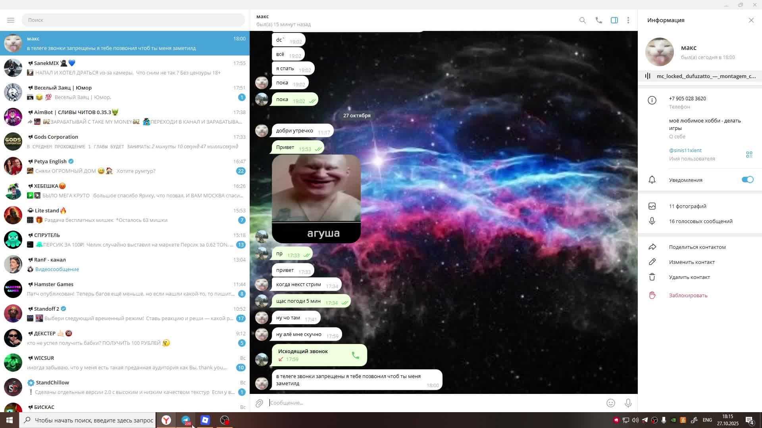Open 11 фотографий shared media

point(687,206)
